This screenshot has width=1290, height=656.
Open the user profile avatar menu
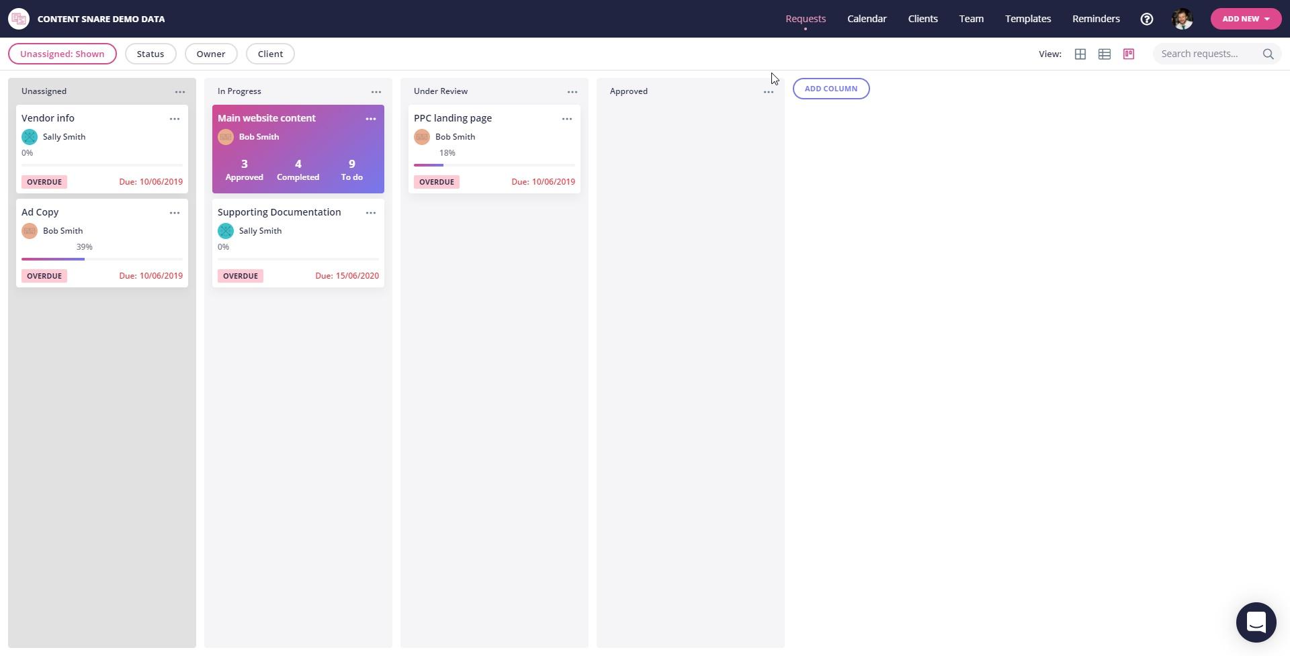[1182, 19]
